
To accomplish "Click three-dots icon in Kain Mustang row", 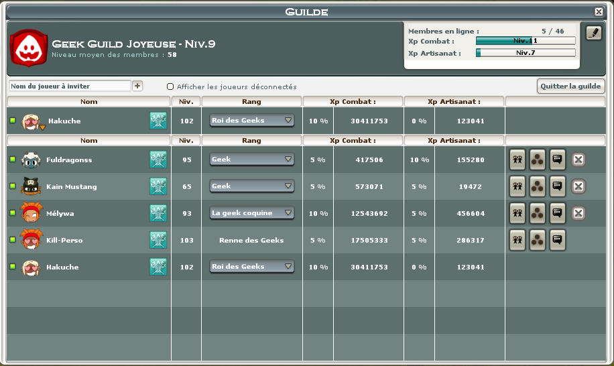I will click(538, 186).
